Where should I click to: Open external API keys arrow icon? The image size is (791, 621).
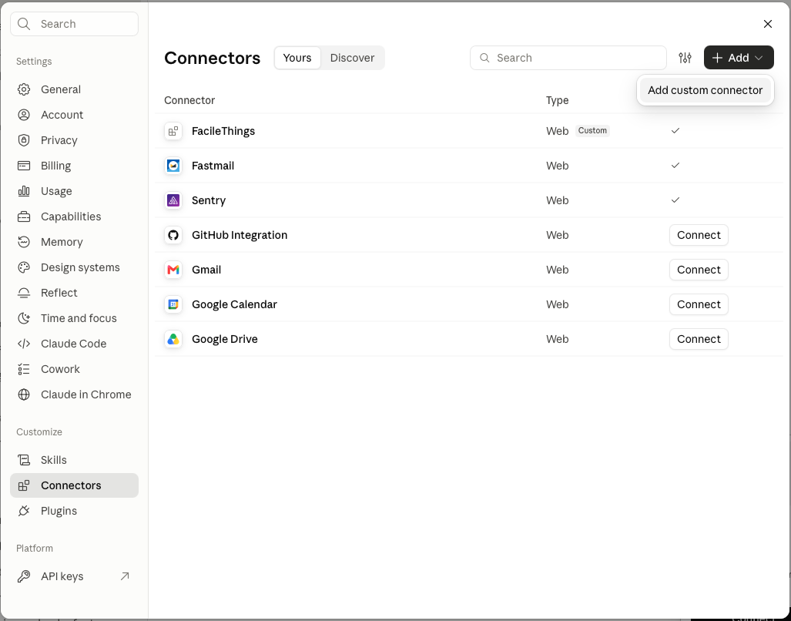125,576
